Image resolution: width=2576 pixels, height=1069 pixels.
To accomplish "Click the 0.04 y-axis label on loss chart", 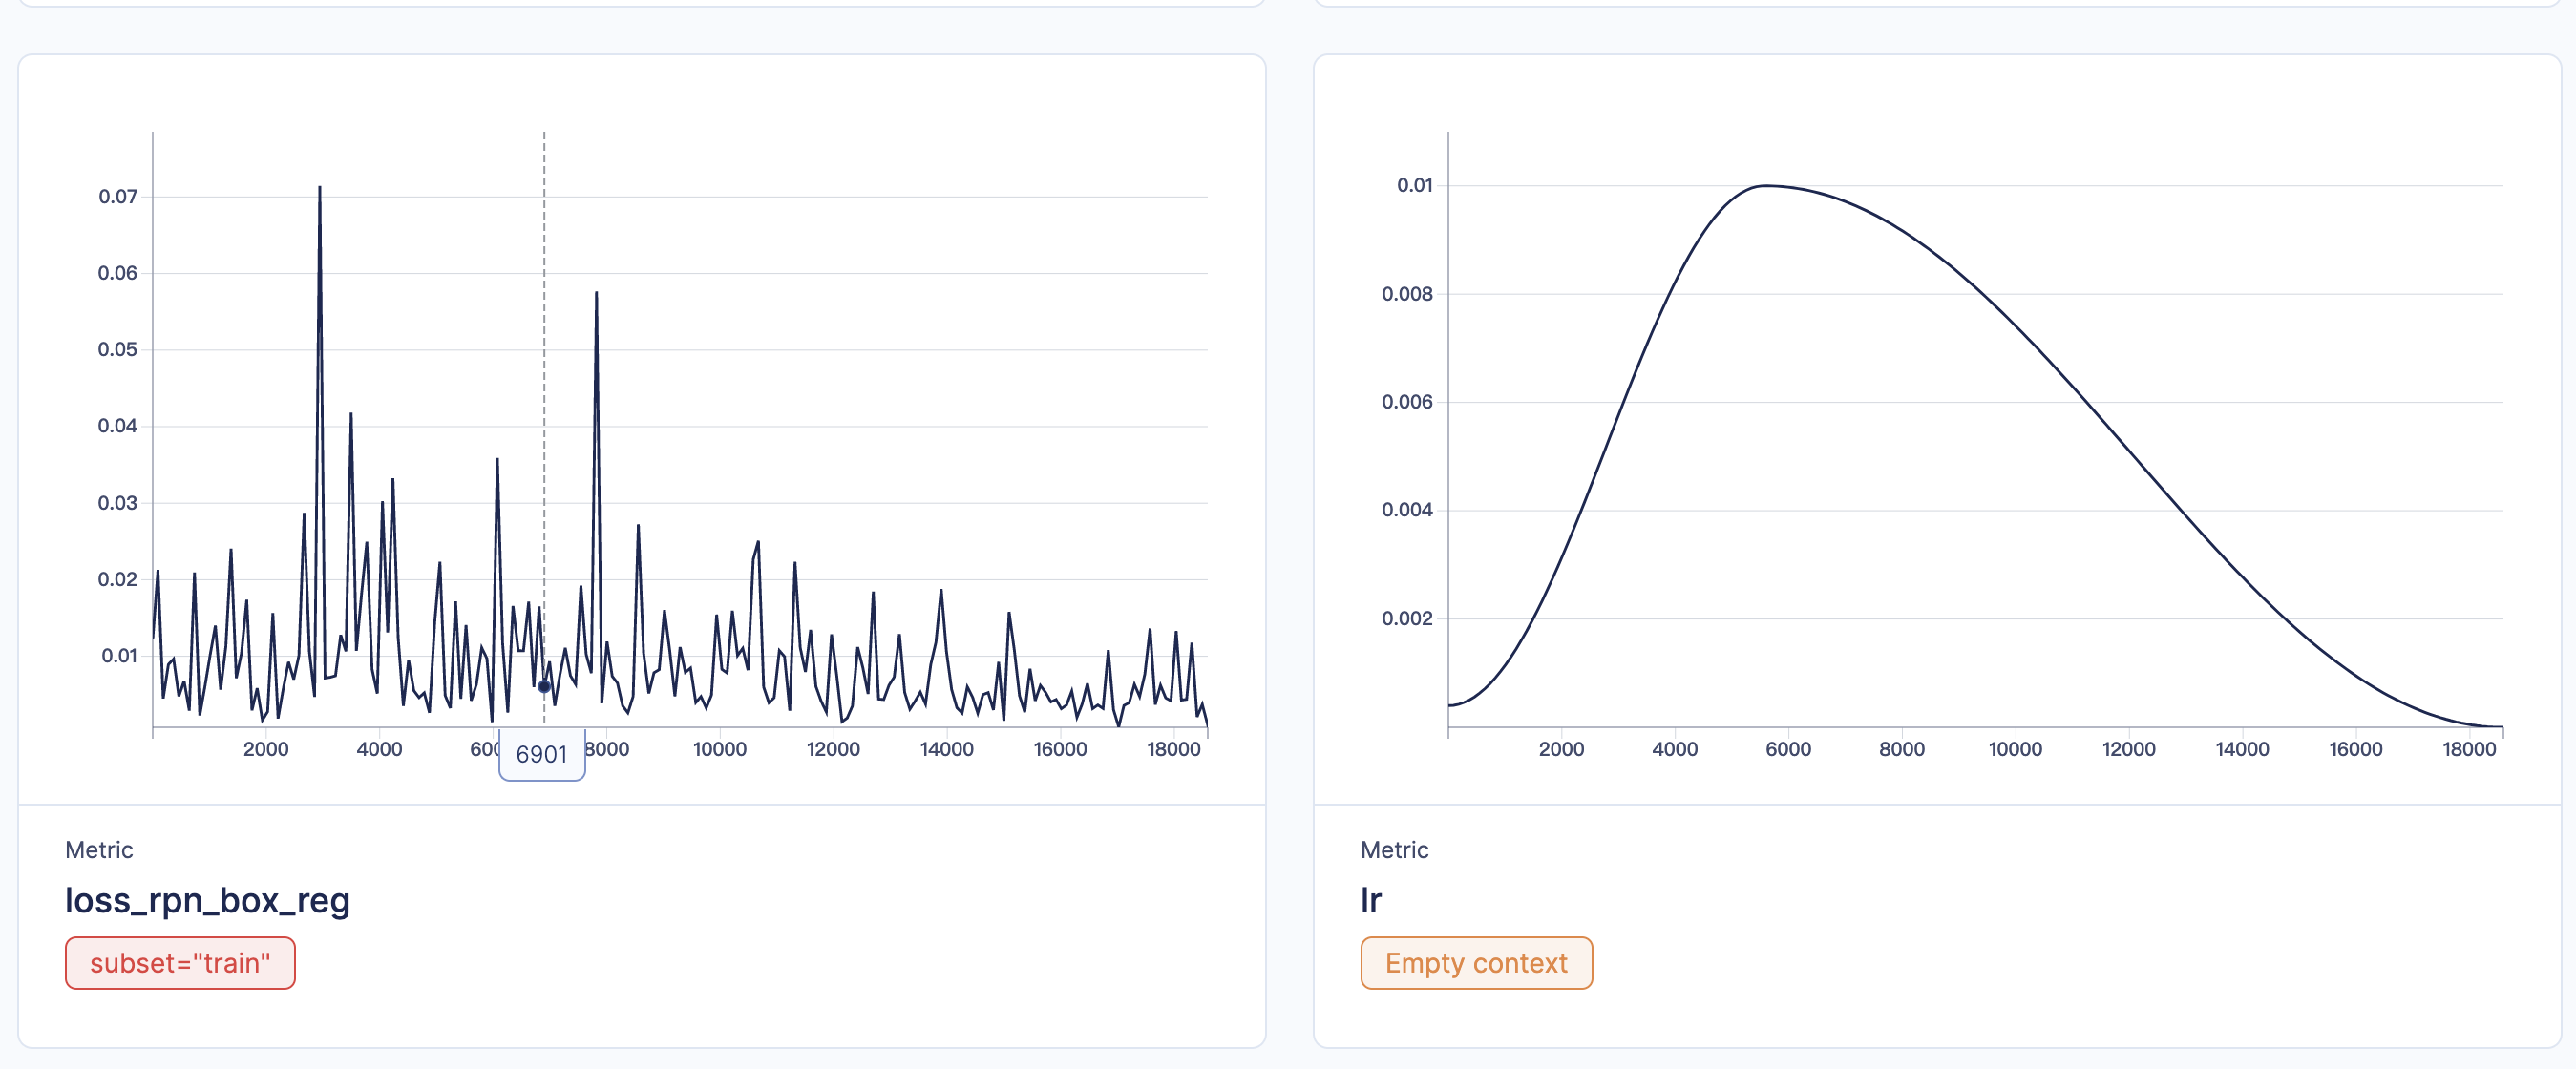I will click(x=117, y=426).
